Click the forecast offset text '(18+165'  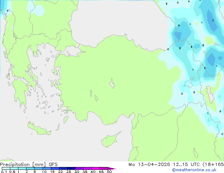click(x=213, y=165)
